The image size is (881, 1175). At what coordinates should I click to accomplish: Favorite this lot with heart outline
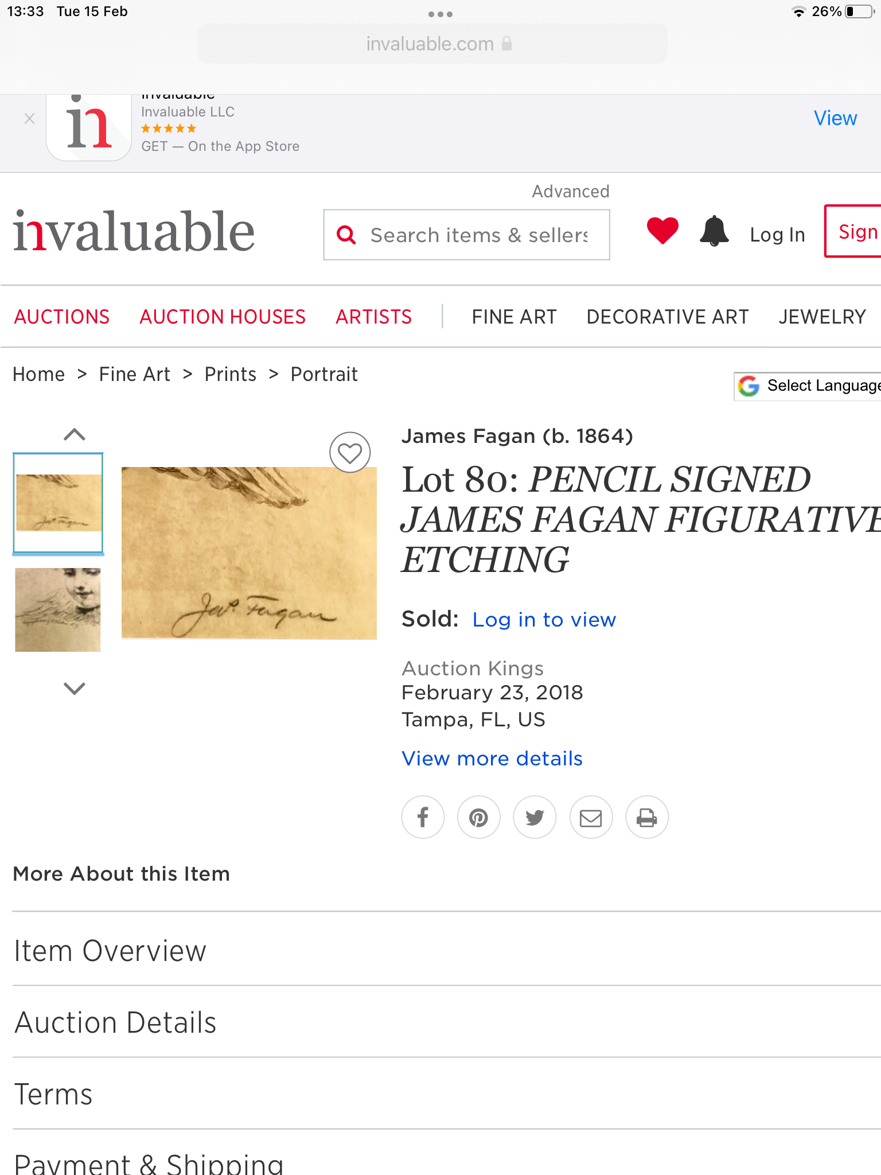[x=350, y=453]
